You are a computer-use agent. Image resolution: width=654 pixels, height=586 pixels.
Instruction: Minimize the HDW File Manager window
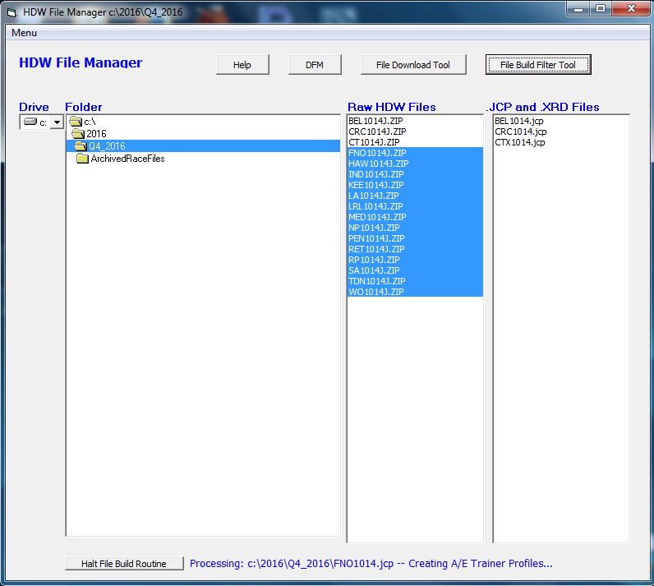(x=578, y=8)
